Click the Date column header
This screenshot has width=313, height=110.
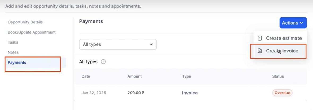point(86,76)
